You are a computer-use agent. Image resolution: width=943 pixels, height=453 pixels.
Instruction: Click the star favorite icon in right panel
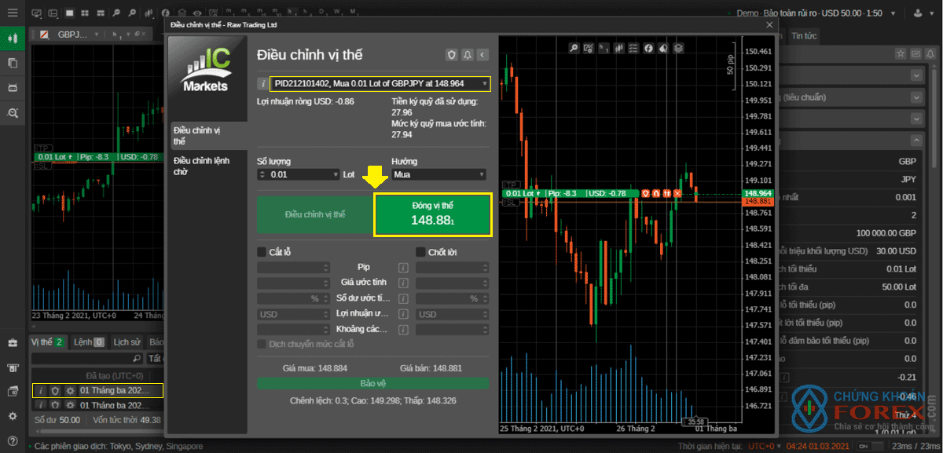[x=902, y=53]
